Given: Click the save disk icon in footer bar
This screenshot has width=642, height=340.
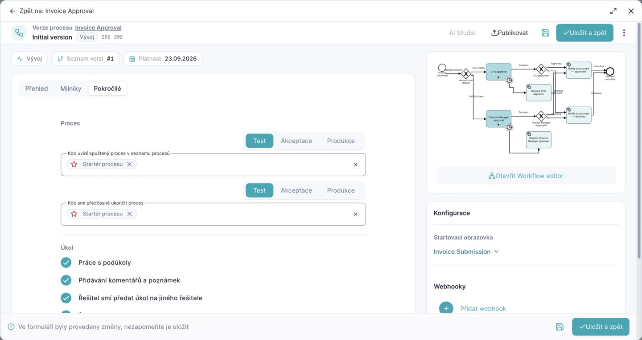Looking at the screenshot, I should pyautogui.click(x=560, y=327).
